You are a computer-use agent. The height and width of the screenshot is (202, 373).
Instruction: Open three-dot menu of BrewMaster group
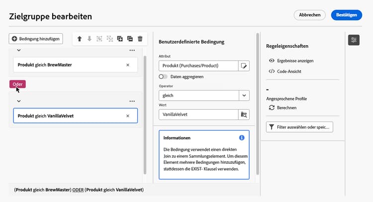pos(132,50)
